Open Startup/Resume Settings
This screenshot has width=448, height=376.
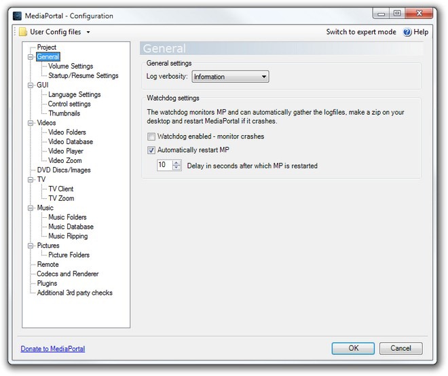pyautogui.click(x=83, y=75)
